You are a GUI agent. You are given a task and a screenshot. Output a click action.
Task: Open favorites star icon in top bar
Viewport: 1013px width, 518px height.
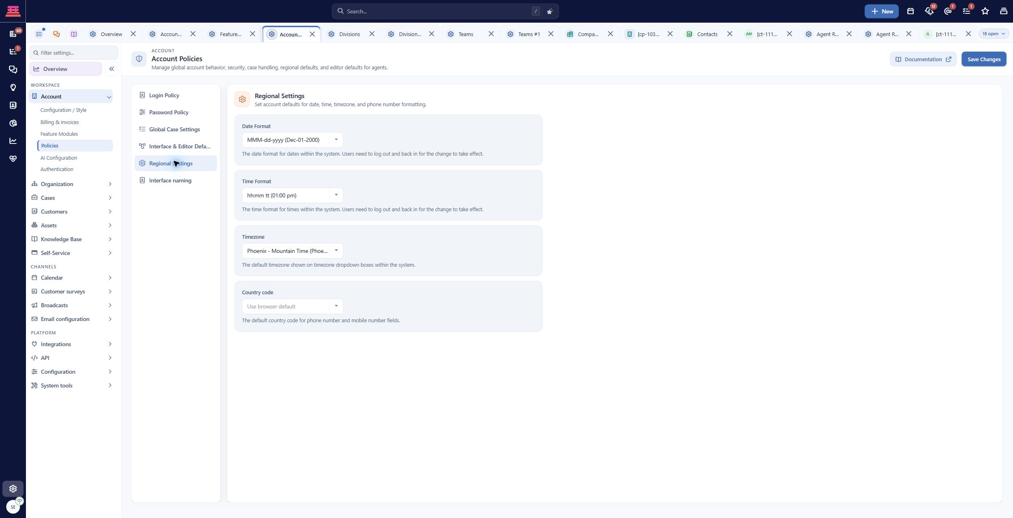985,11
